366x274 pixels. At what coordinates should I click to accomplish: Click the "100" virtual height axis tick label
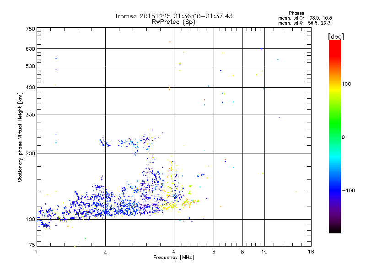click(31, 220)
